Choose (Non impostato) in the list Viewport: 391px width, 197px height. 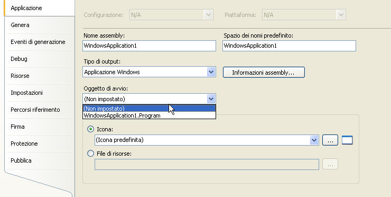(x=149, y=109)
